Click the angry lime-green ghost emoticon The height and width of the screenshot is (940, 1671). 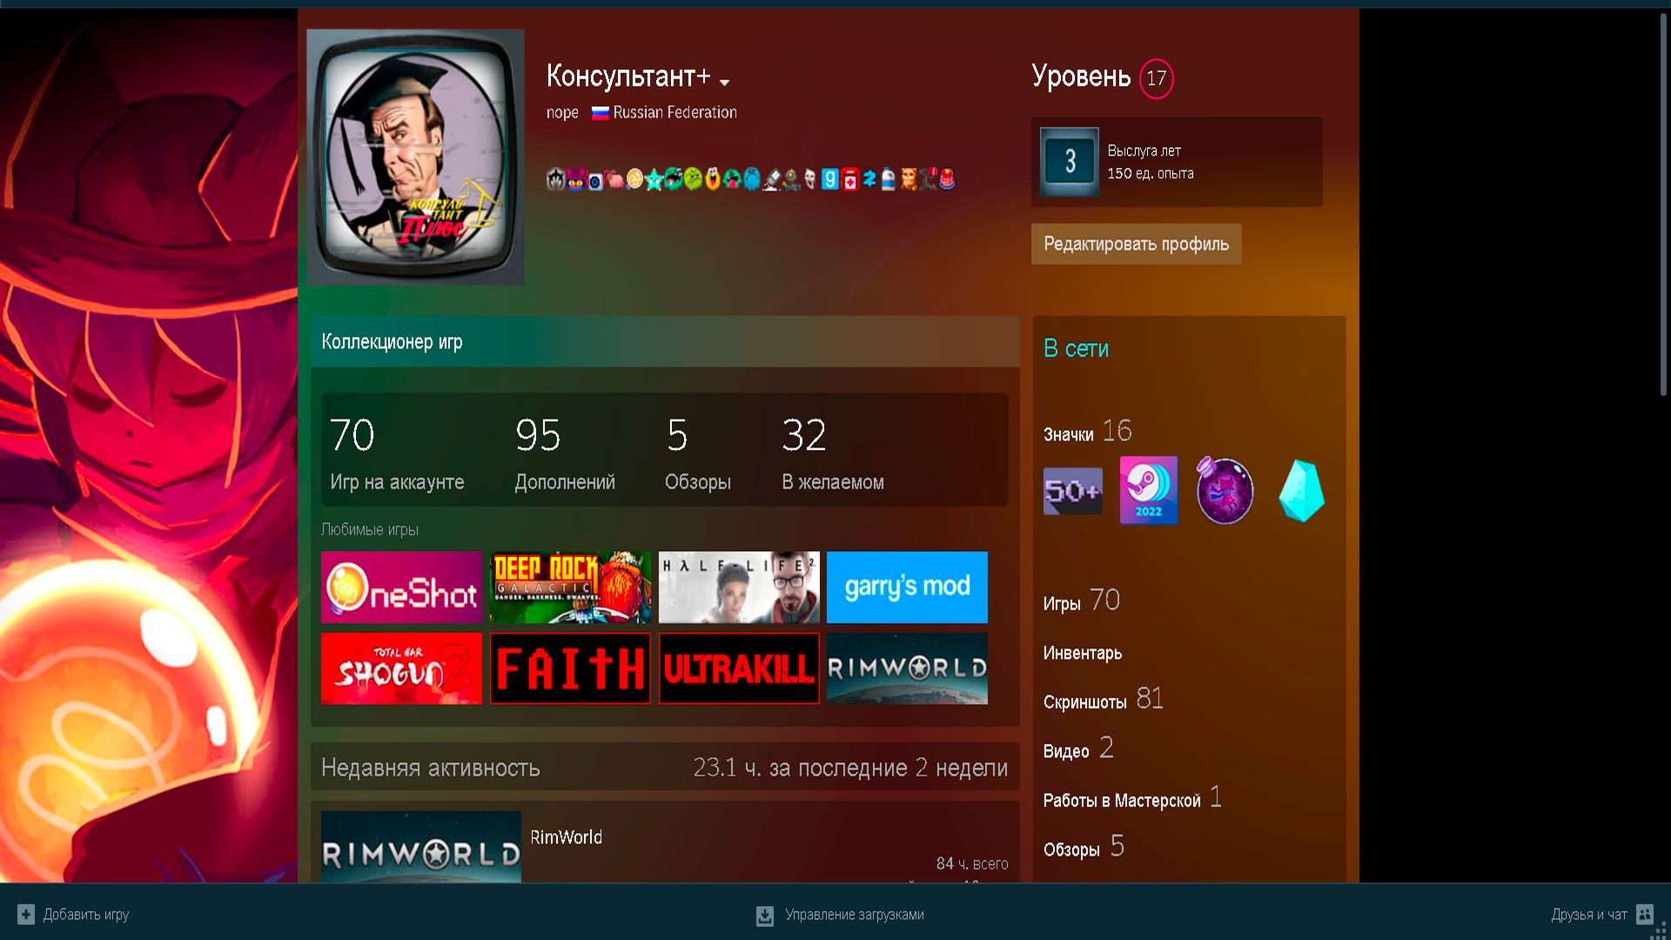(694, 179)
